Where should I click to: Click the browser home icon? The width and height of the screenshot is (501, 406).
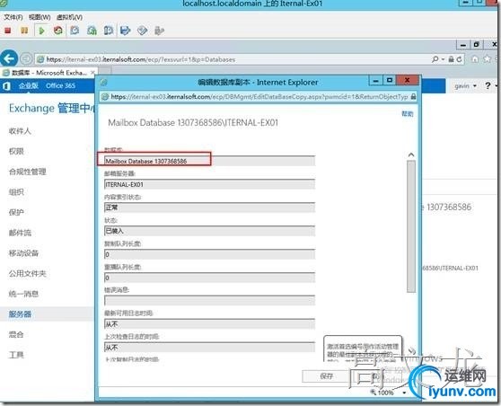point(475,59)
